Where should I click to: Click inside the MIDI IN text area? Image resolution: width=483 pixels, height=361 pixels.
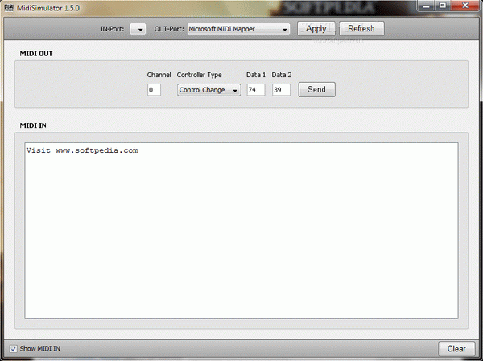point(242,231)
